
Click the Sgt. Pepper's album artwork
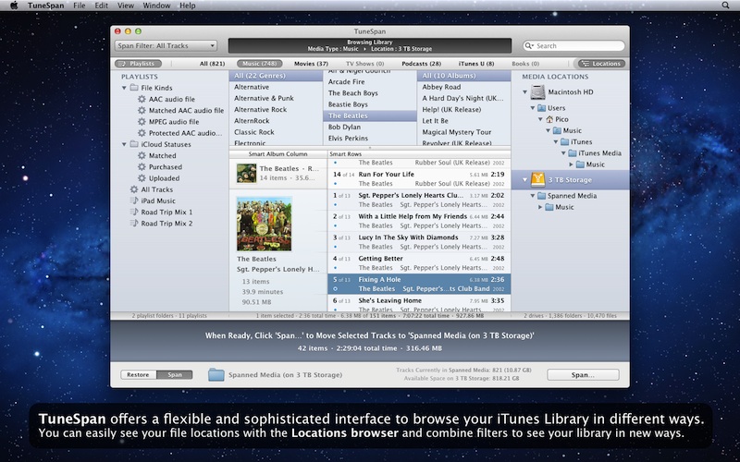click(264, 224)
